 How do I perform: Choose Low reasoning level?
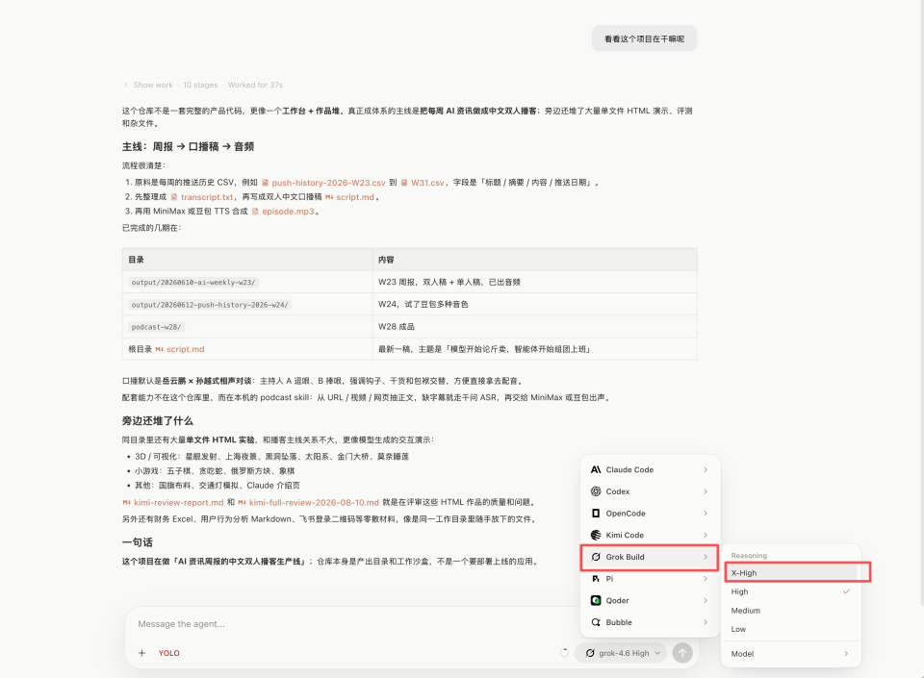click(791, 629)
